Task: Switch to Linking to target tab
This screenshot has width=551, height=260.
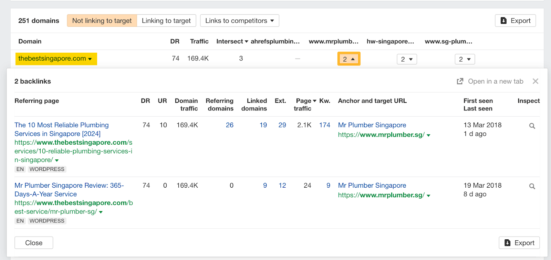Action: click(x=166, y=21)
